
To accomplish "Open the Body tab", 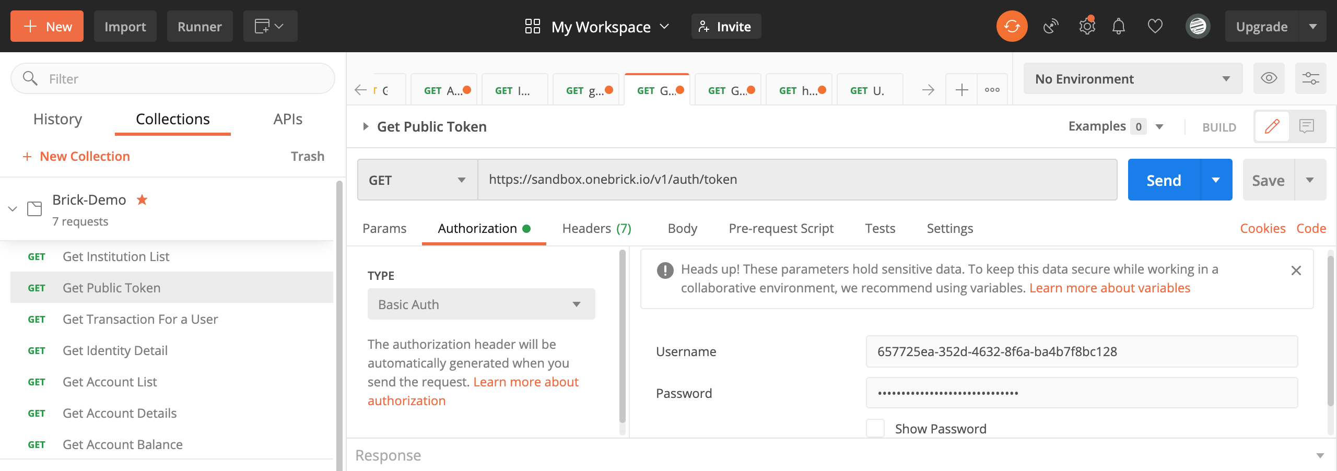I will coord(682,229).
